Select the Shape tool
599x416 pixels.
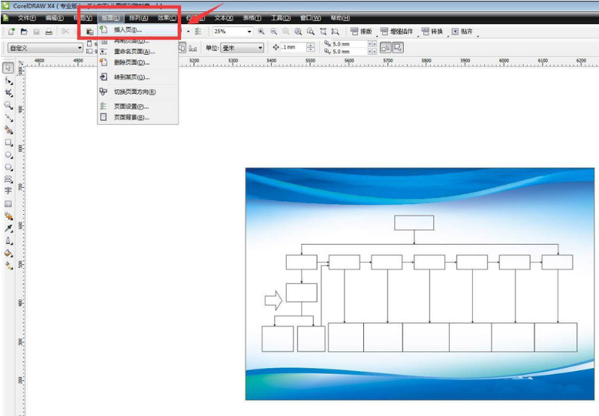coord(8,80)
